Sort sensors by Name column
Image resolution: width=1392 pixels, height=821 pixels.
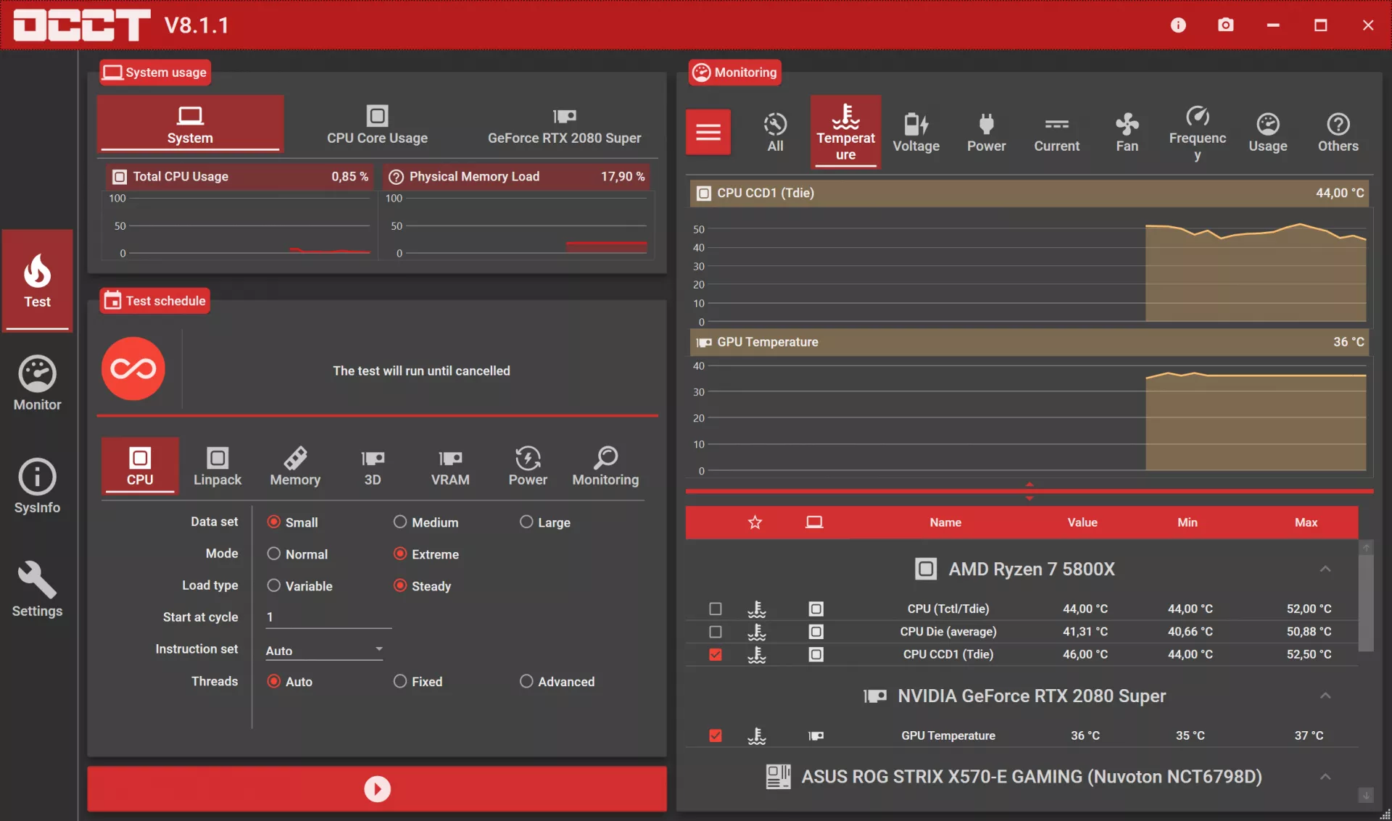point(945,522)
